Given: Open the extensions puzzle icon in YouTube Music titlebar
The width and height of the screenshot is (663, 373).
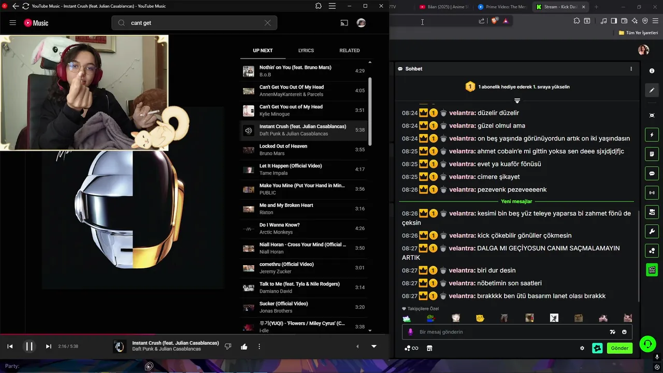Looking at the screenshot, I should (318, 6).
